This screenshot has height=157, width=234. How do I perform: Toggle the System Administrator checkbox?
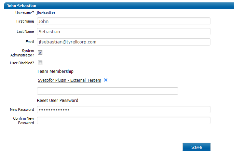click(40, 52)
